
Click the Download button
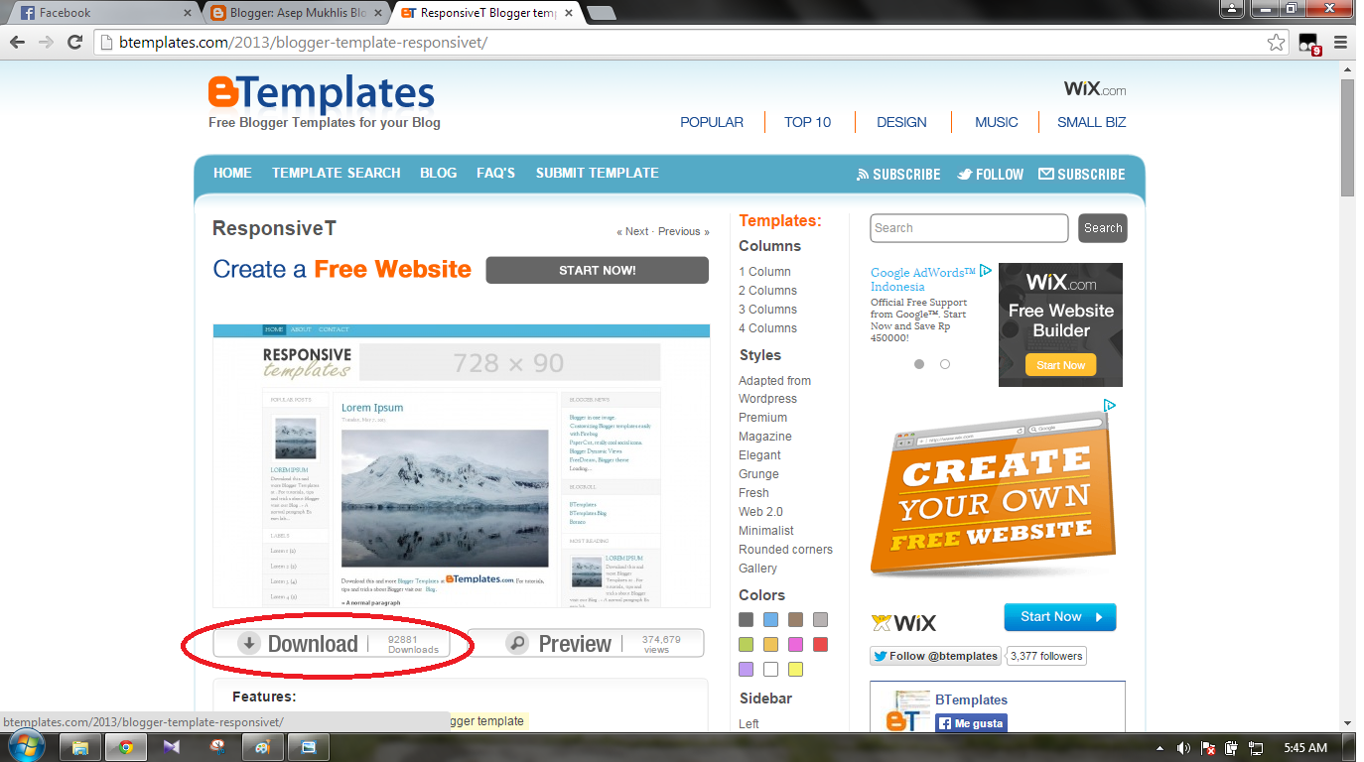332,644
